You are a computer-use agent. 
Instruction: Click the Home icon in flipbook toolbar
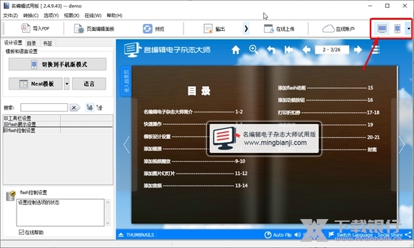pyautogui.click(x=235, y=50)
